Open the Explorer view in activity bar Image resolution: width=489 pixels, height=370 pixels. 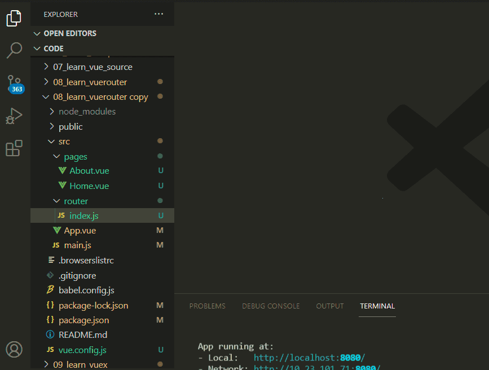tap(14, 18)
